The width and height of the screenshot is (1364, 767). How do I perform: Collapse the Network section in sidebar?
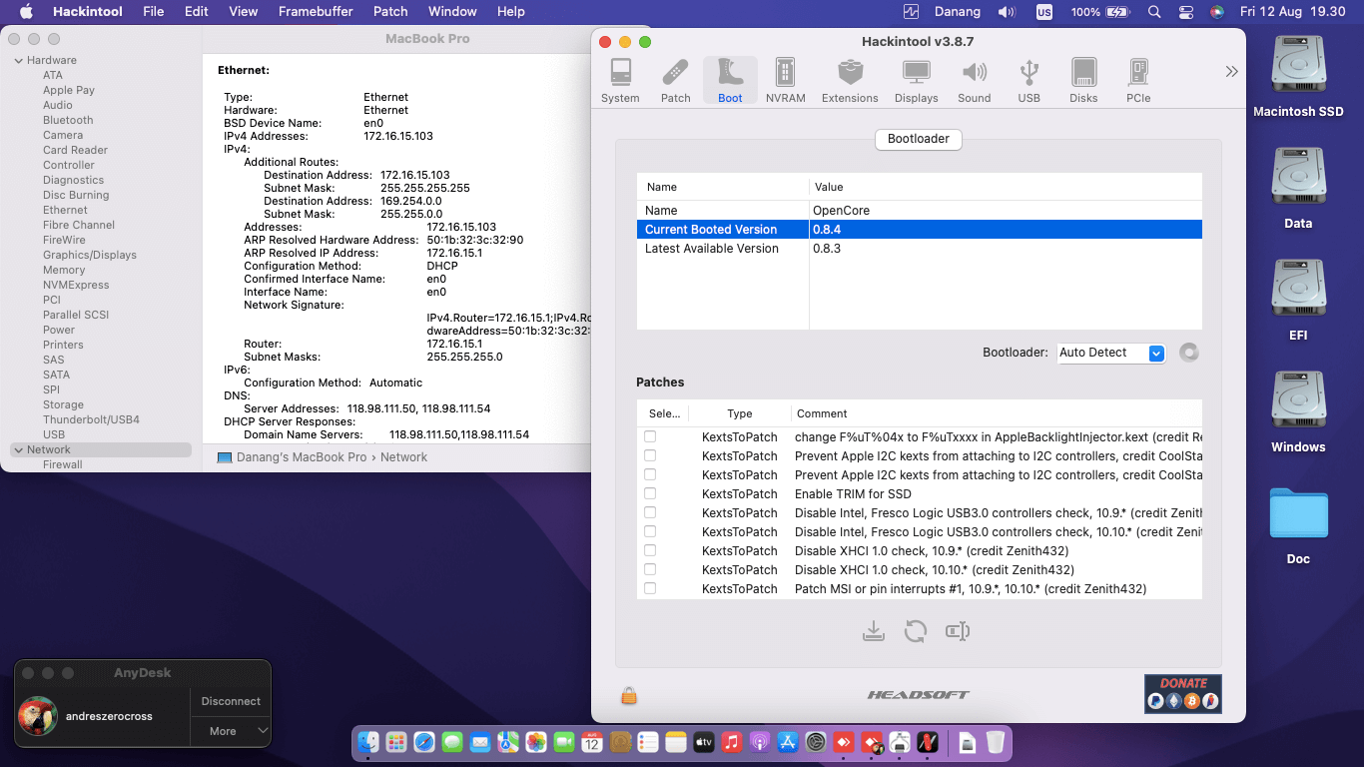(x=18, y=450)
